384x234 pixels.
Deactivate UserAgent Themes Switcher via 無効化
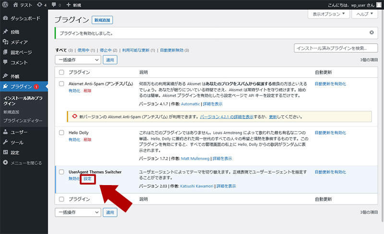click(74, 178)
